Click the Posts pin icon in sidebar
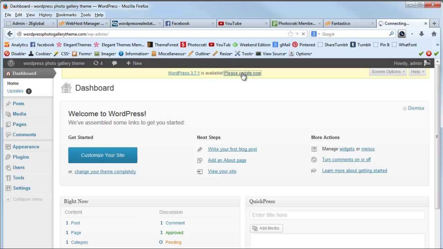Screen dimensions: 443x249 8,104
